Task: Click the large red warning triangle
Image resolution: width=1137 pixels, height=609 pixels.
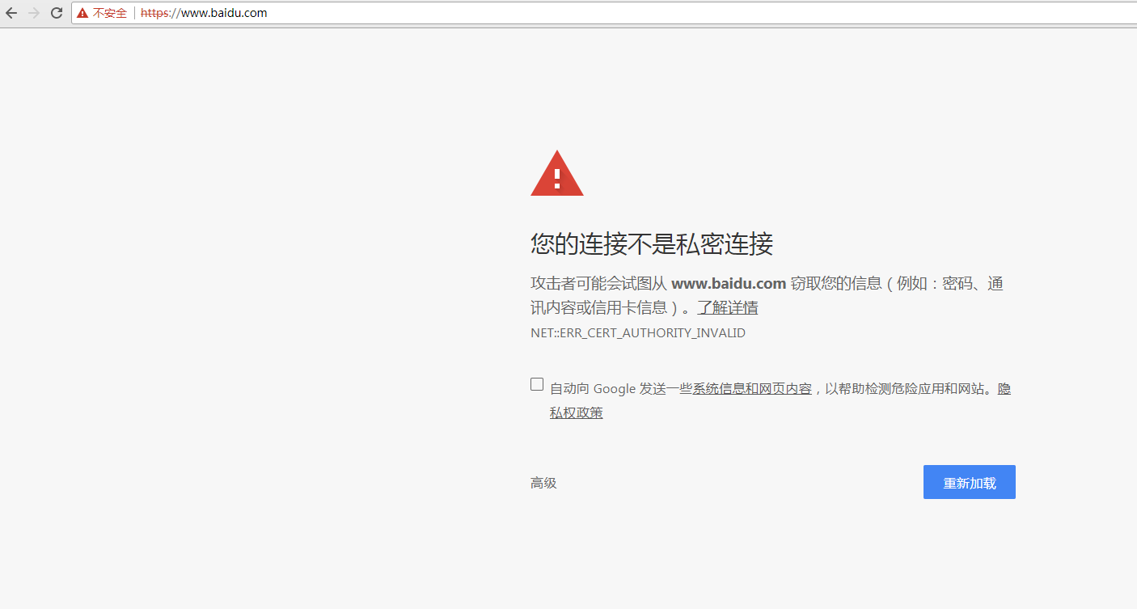Action: [556, 173]
